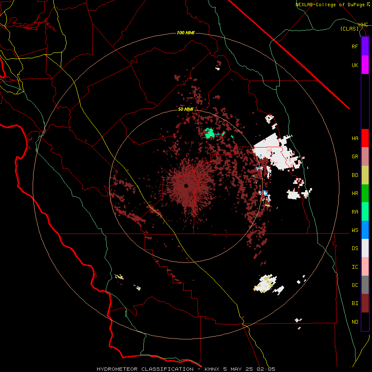Click the purple RF legend color swatch
This screenshot has width=372, height=372.
click(x=365, y=46)
